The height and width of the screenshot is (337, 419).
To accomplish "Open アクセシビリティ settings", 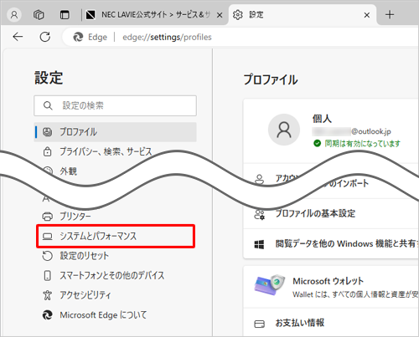I will click(x=115, y=295).
